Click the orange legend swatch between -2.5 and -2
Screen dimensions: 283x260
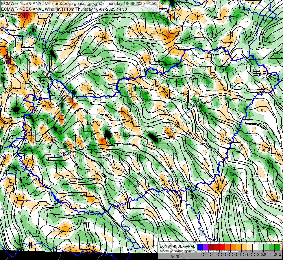[x=233, y=247]
